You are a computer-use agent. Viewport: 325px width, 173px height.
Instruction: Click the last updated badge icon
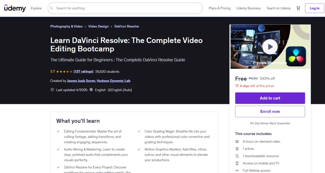coord(52,90)
